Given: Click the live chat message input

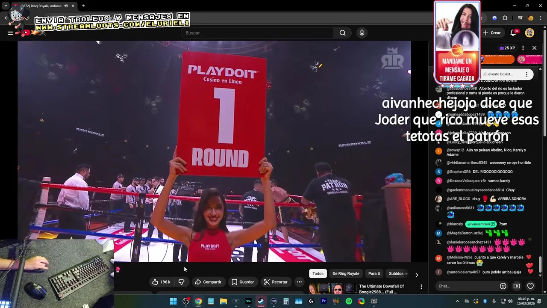Looking at the screenshot, I should 467,286.
